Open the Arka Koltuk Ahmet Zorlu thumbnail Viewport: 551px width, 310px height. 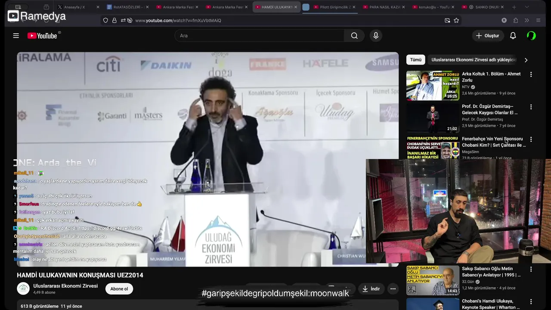point(433,85)
